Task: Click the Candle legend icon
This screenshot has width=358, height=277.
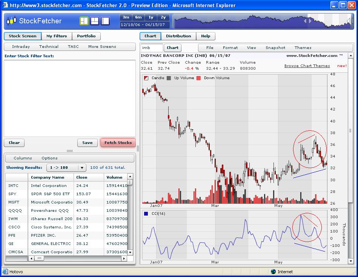Action: 146,78
